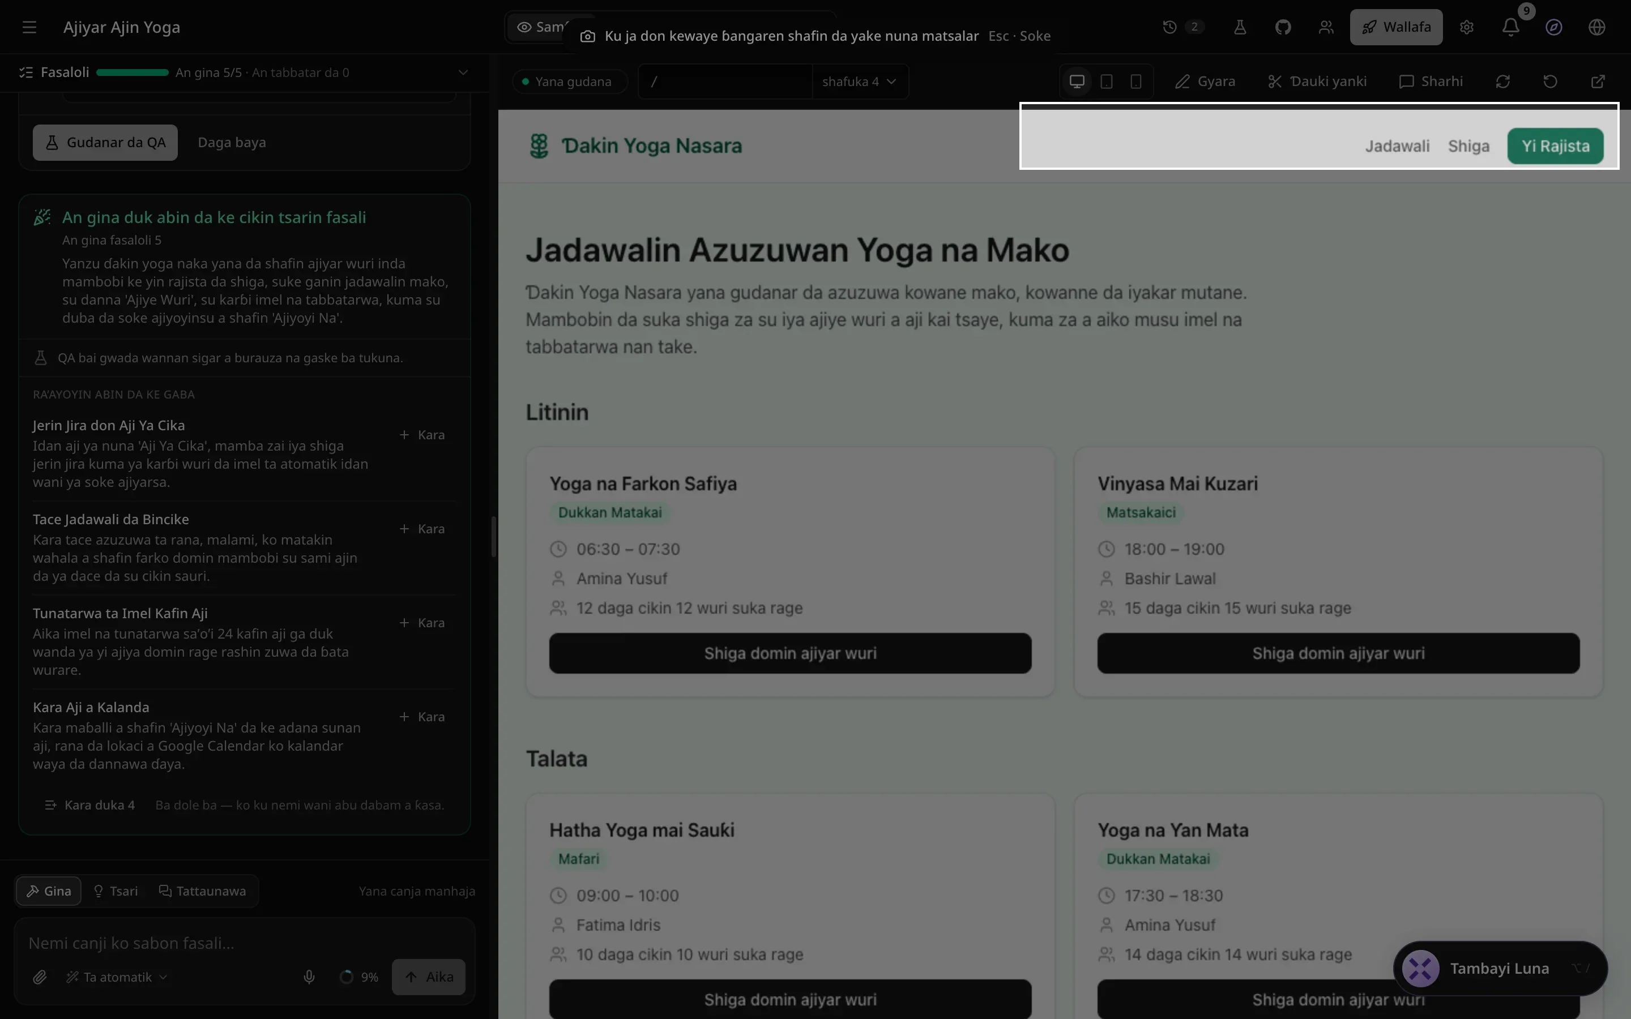Click Yi Rajista in site header

[1555, 145]
